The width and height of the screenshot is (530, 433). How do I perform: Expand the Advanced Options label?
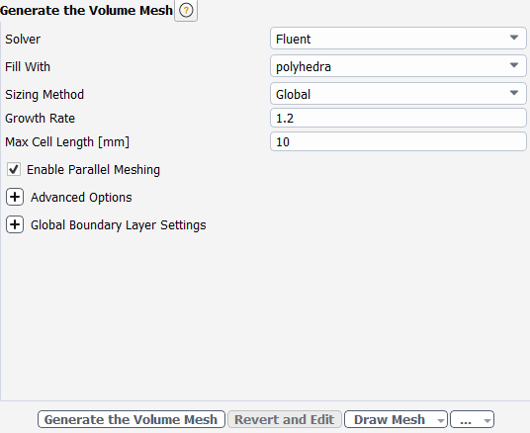pos(81,198)
